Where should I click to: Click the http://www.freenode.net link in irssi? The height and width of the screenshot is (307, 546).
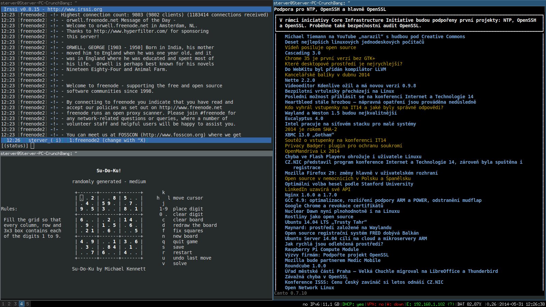click(191, 107)
